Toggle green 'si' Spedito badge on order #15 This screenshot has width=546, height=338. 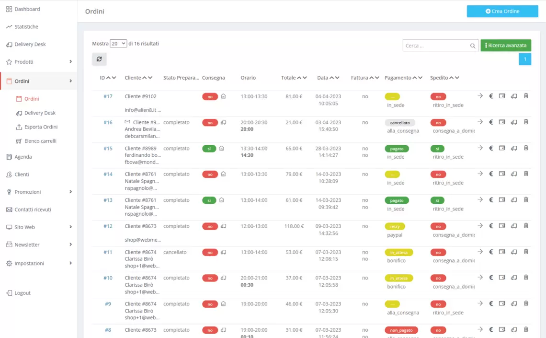click(x=437, y=149)
